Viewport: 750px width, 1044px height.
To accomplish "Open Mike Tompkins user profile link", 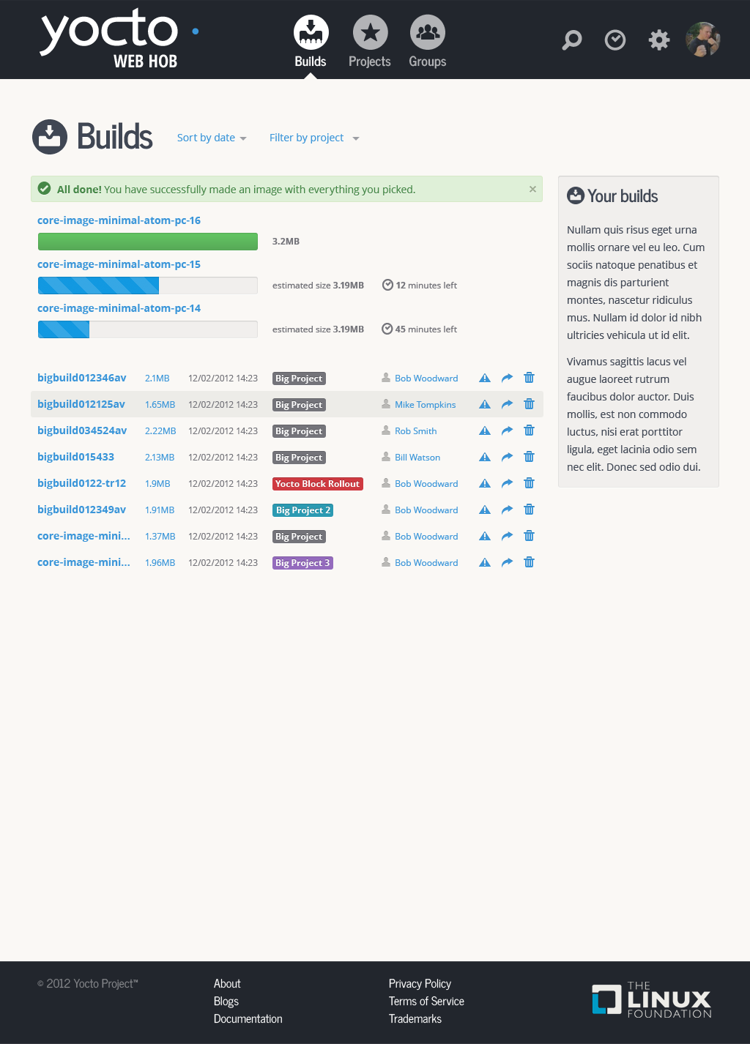I will tap(425, 405).
